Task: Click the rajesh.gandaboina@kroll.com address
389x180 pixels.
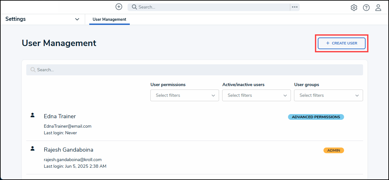Action: point(72,160)
